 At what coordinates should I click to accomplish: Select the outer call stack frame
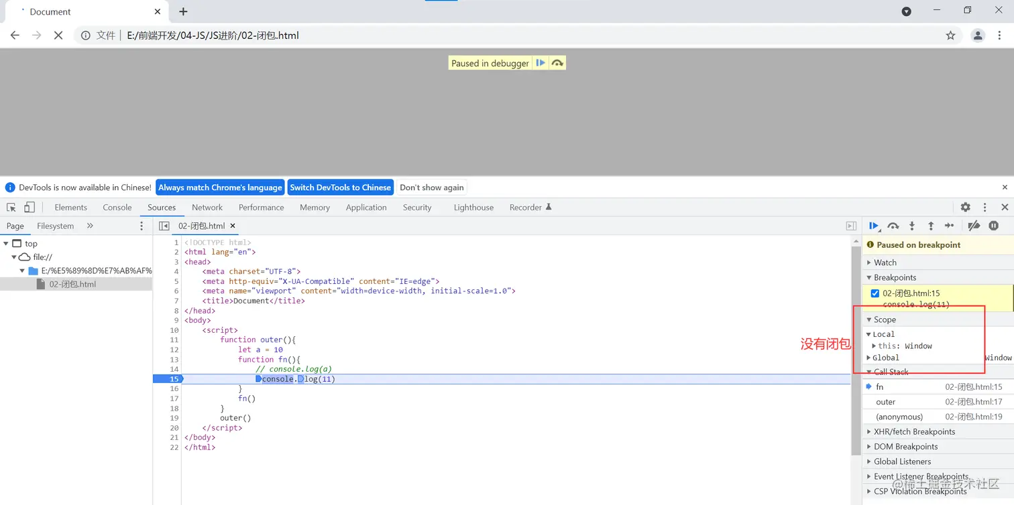coord(938,402)
